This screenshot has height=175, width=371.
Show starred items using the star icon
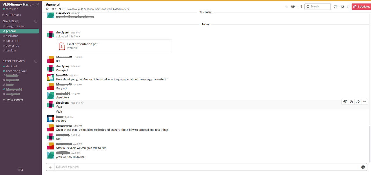pyautogui.click(x=342, y=6)
